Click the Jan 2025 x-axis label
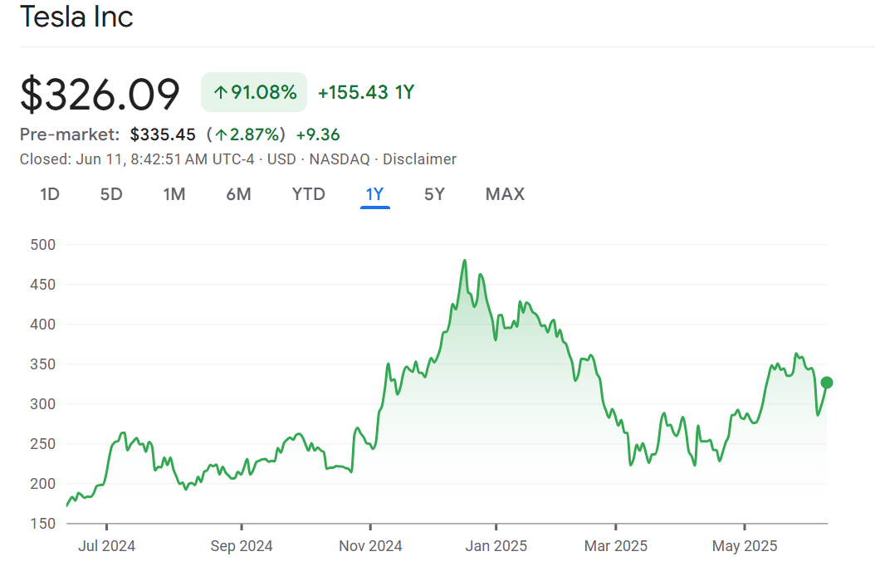This screenshot has height=576, width=875. tap(496, 546)
